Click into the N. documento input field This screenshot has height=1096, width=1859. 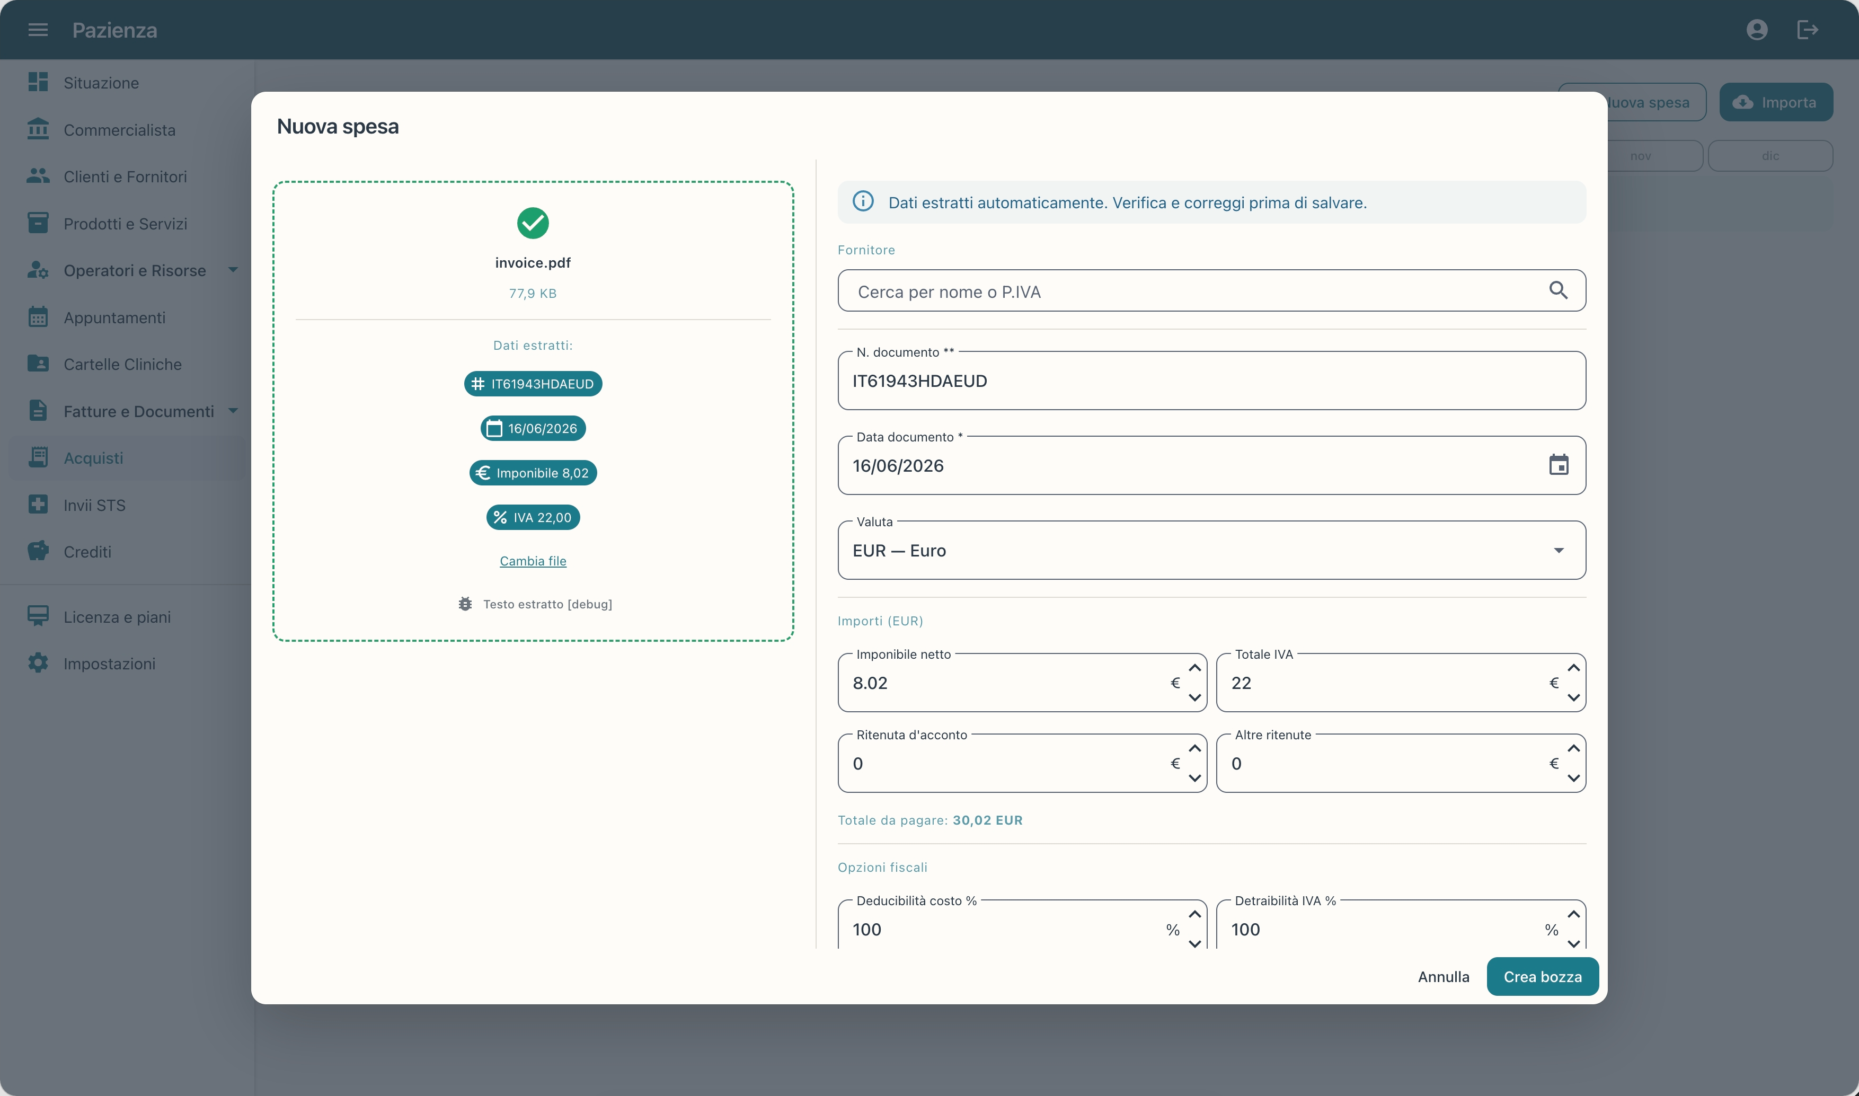(1211, 381)
